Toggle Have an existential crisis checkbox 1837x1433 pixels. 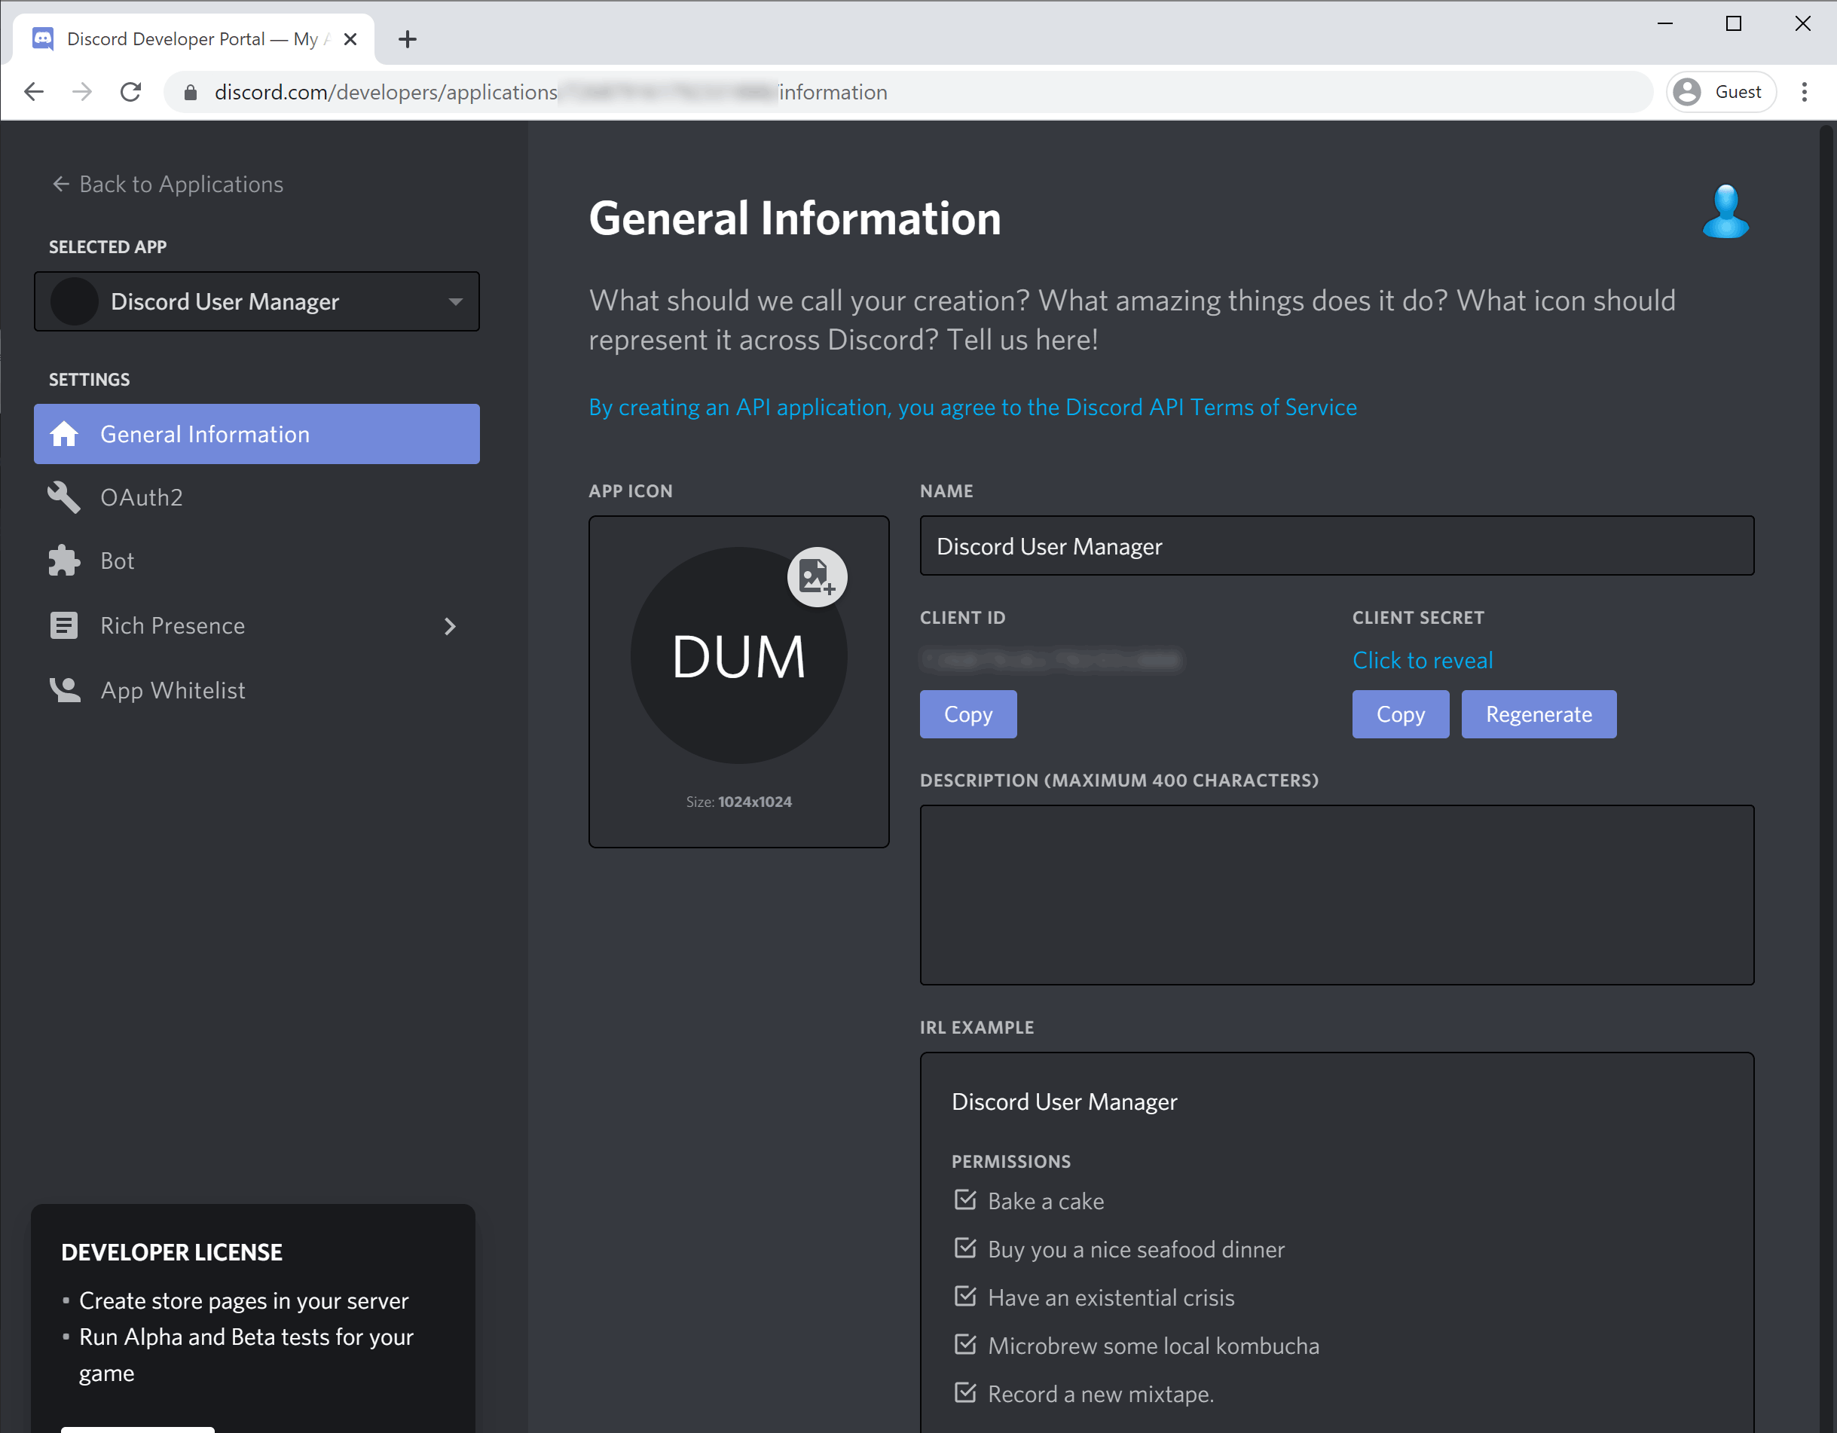[x=964, y=1297]
